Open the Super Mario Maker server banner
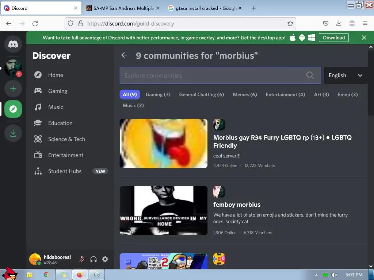The height and width of the screenshot is (280, 374). [164, 261]
